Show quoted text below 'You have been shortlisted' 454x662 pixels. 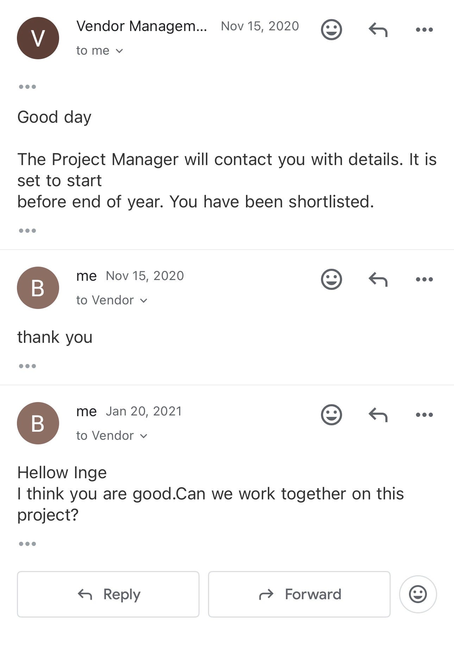coord(27,231)
